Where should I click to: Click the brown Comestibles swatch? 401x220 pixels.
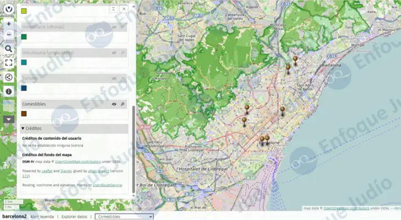pyautogui.click(x=24, y=114)
